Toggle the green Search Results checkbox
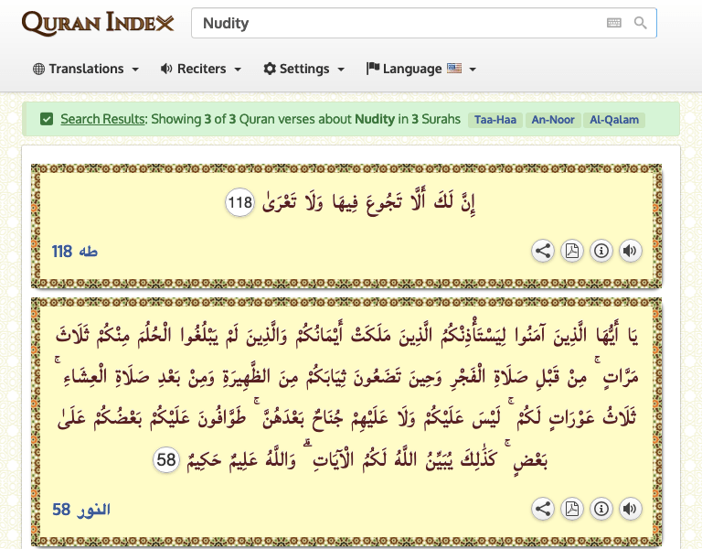This screenshot has width=702, height=549. tap(47, 119)
